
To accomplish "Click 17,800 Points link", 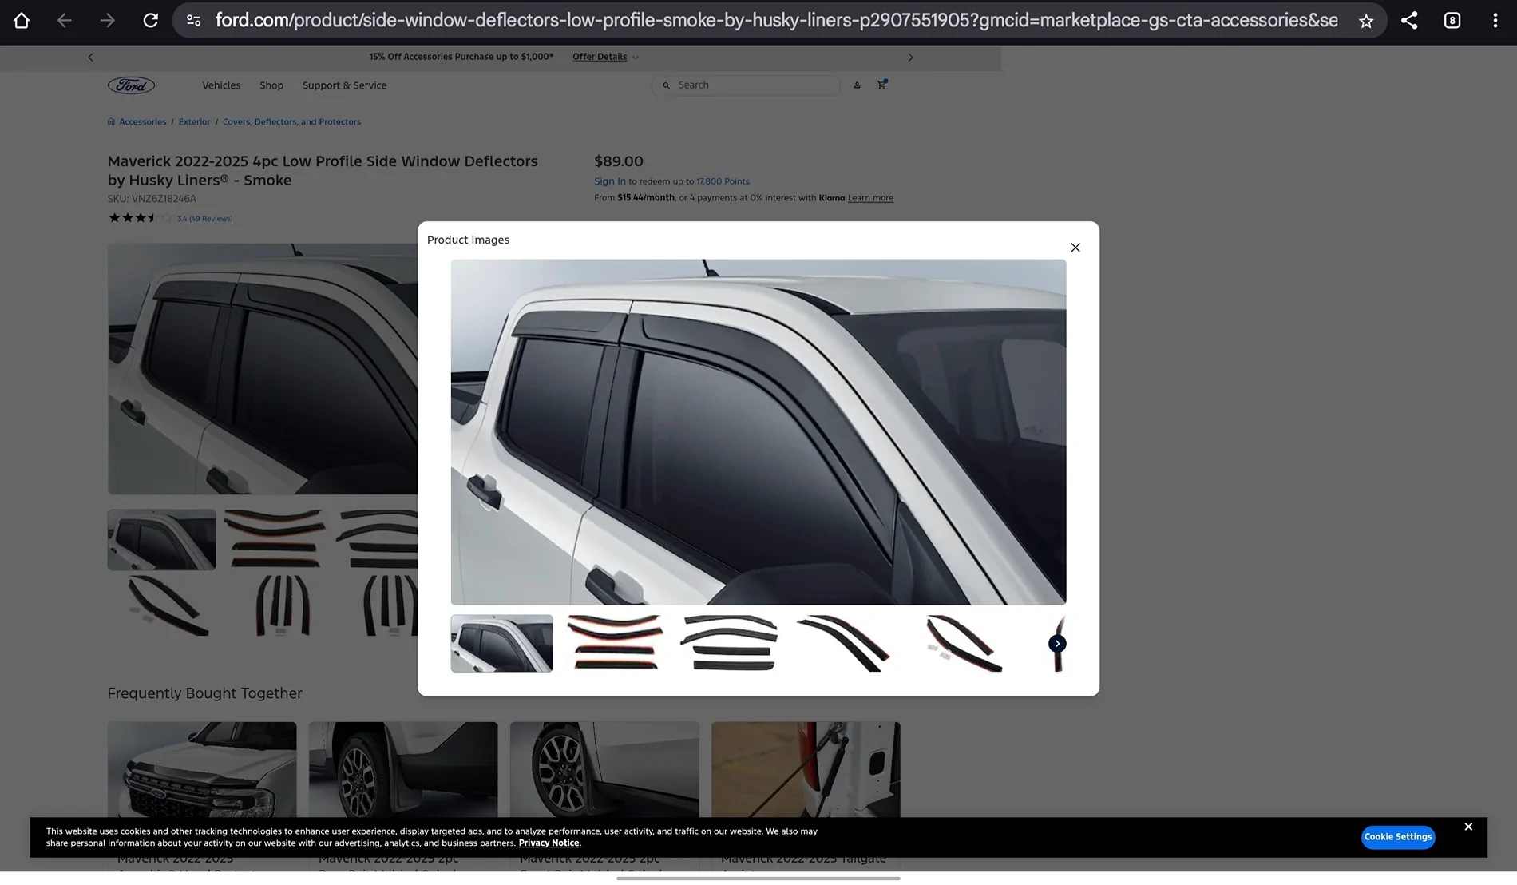I will coord(723,181).
